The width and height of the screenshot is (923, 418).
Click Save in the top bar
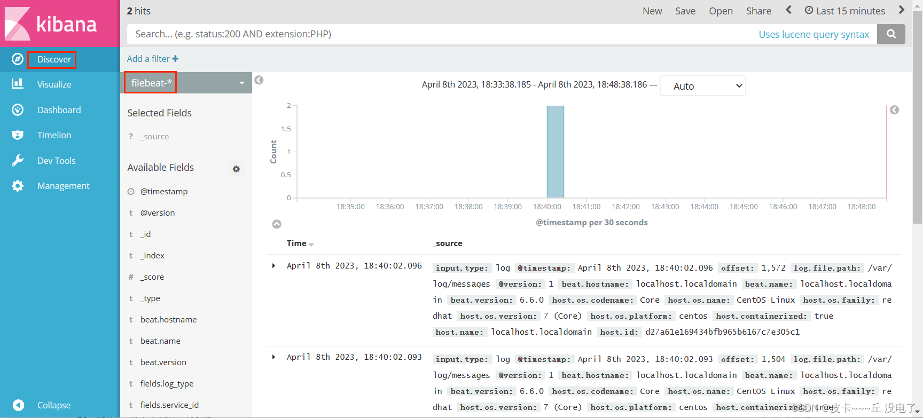point(685,11)
